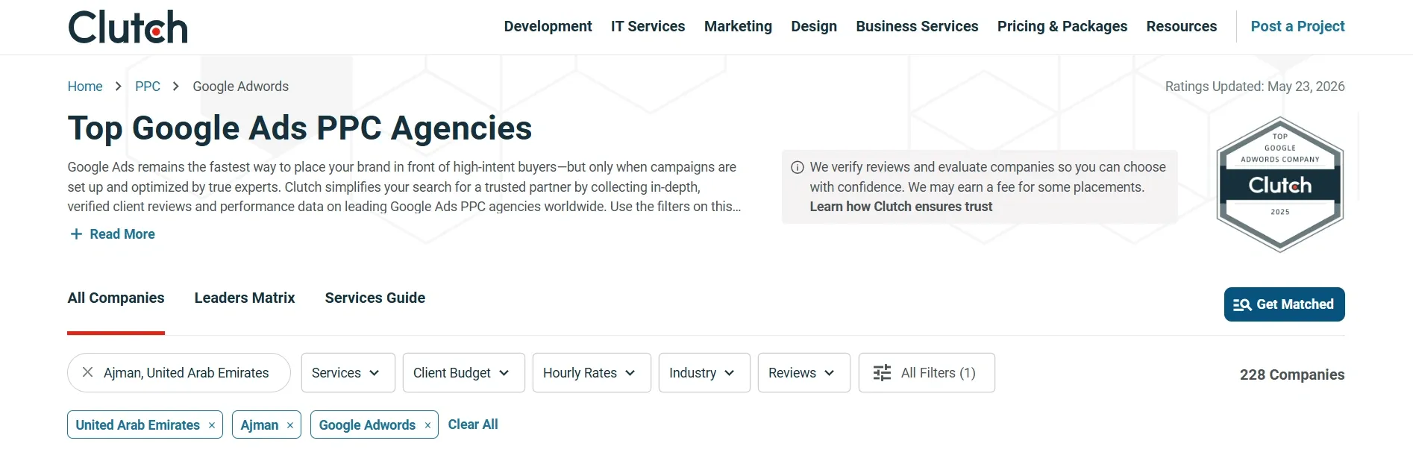The height and width of the screenshot is (470, 1413).
Task: Click the plus icon beside Read More
Action: [76, 234]
